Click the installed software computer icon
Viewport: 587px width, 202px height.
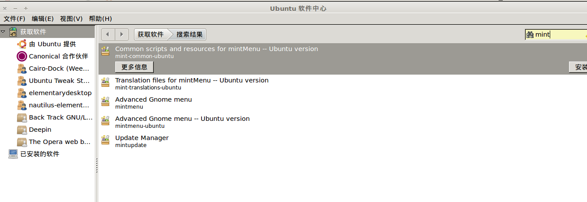13,154
